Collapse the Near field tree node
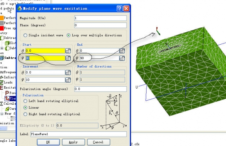 2,114
